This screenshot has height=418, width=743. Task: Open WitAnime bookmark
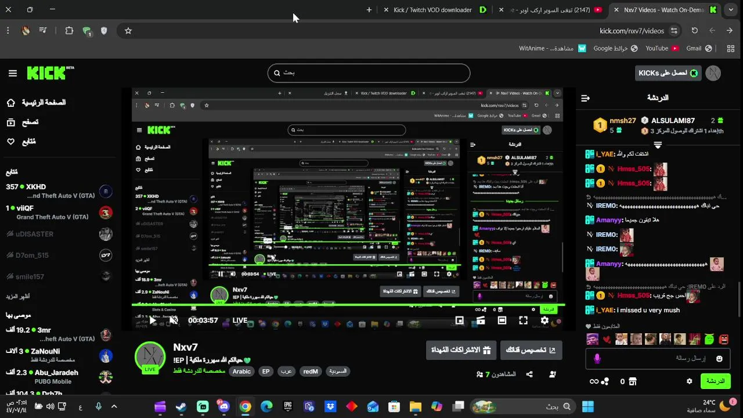(552, 49)
